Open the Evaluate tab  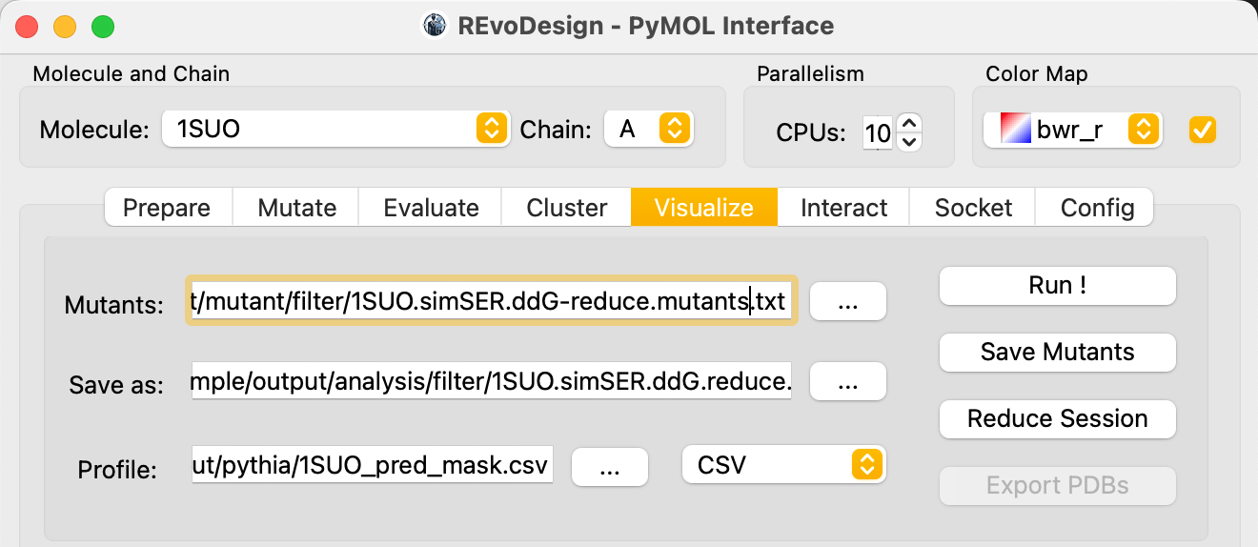click(431, 208)
